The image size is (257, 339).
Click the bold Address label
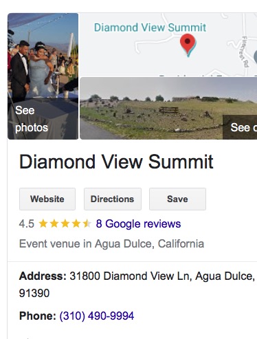[x=43, y=276]
